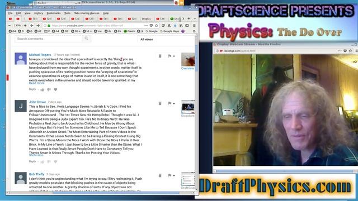Open the Firefox hamburger menu

tap(194, 26)
